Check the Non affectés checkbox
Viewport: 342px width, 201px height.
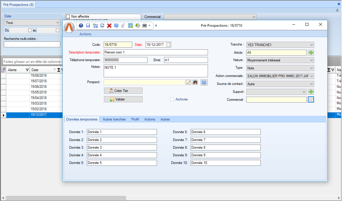tap(68, 16)
